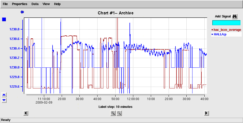The image size is (243, 123).
Task: Click the 1230.2 Y-axis label
Action: [x=14, y=58]
